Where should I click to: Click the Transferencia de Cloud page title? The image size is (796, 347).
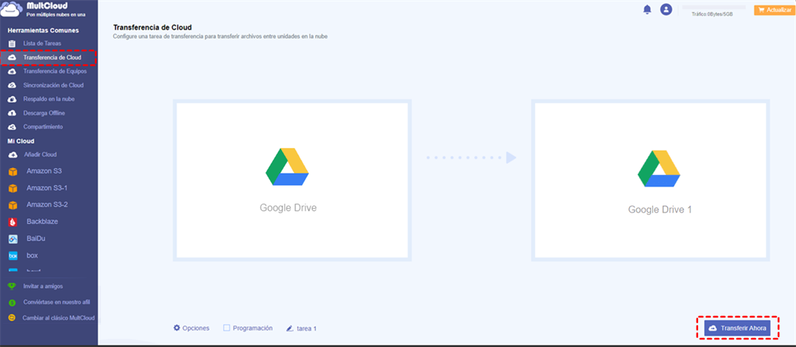[x=152, y=28]
